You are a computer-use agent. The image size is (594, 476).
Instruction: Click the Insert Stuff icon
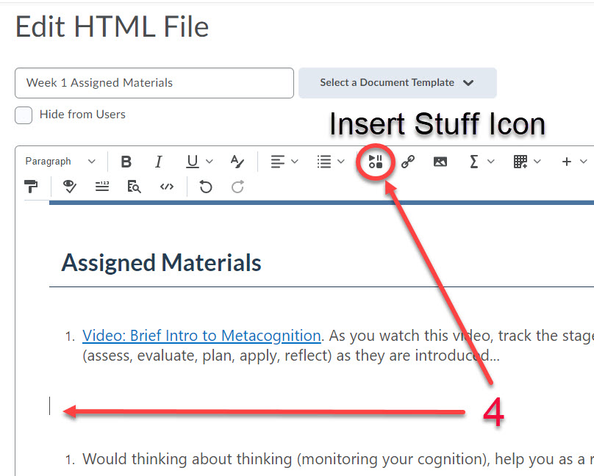click(x=375, y=161)
